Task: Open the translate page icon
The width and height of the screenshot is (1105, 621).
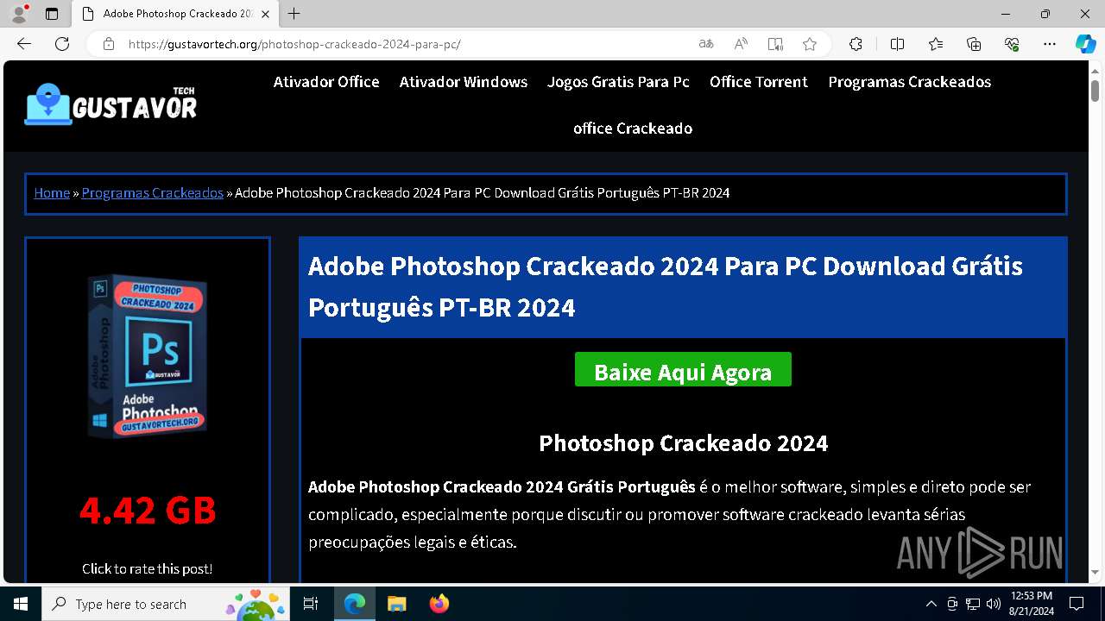Action: [706, 44]
